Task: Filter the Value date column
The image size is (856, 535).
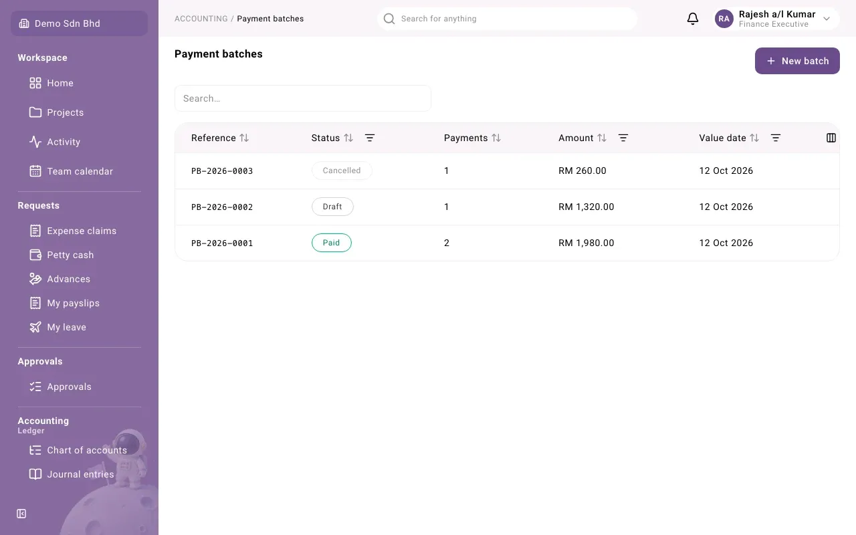Action: click(x=776, y=138)
